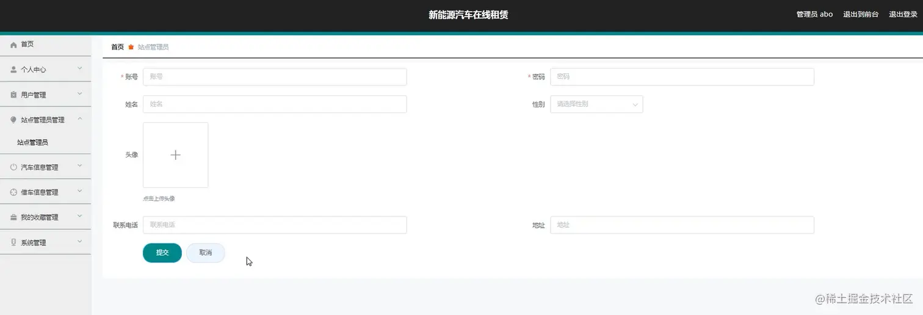This screenshot has height=315, width=923.
Task: Expand the 个人中心 menu chevron
Action: (80, 69)
